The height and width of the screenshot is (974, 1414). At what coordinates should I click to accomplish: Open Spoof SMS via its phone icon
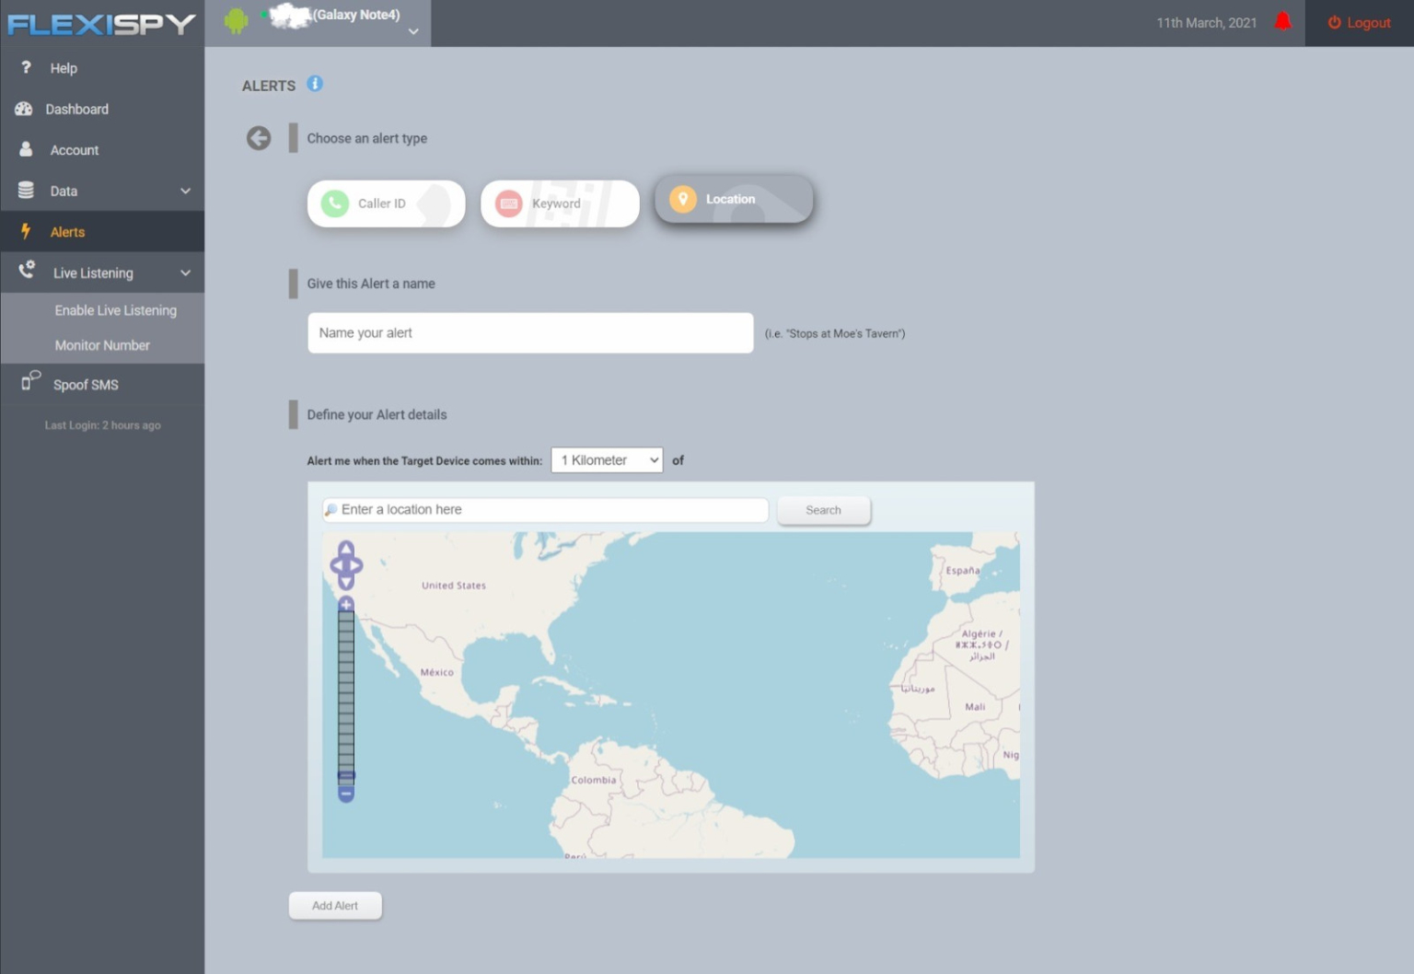(29, 384)
